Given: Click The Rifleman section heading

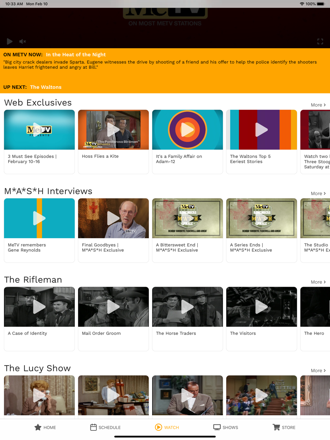Looking at the screenshot, I should coord(33,280).
